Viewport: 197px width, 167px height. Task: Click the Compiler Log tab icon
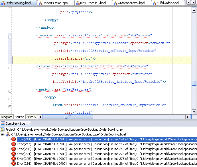[3, 123]
